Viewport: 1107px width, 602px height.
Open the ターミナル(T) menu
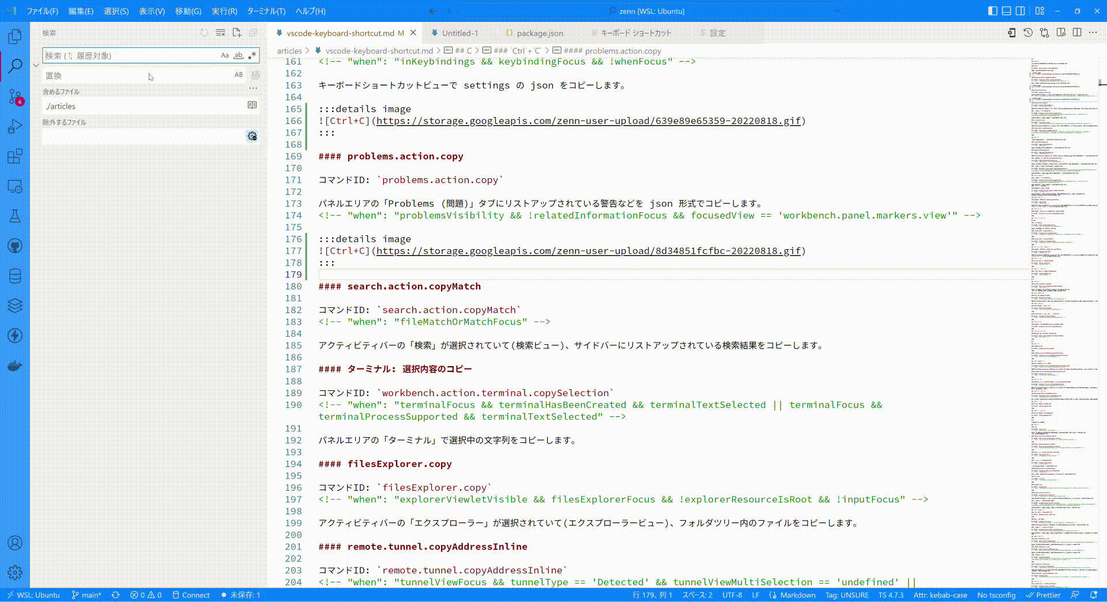click(266, 11)
